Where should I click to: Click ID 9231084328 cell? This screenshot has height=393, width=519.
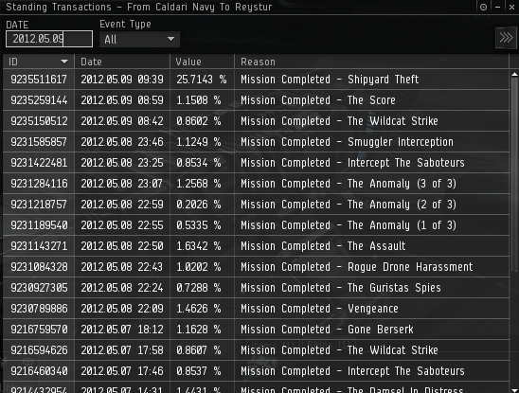(x=39, y=267)
